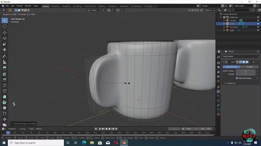Switch to the Modeling workspace tab
261x146 pixels.
pos(55,6)
